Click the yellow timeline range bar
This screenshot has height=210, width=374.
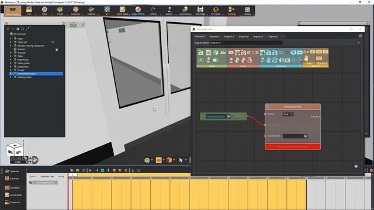(134, 175)
